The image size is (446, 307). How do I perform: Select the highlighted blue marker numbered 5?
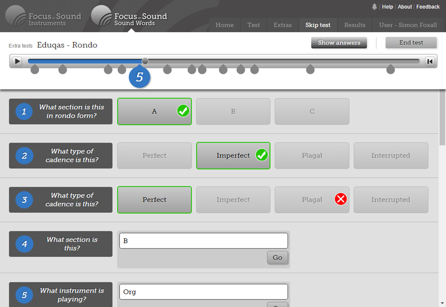click(x=139, y=77)
